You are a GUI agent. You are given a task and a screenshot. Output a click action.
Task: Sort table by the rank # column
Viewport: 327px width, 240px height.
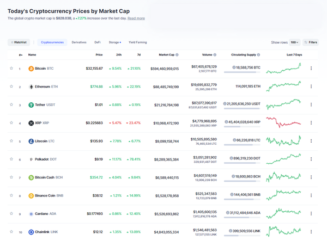[21, 55]
